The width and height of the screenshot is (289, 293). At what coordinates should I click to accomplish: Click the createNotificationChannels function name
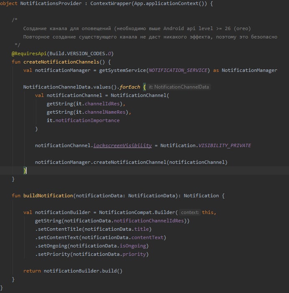61,62
